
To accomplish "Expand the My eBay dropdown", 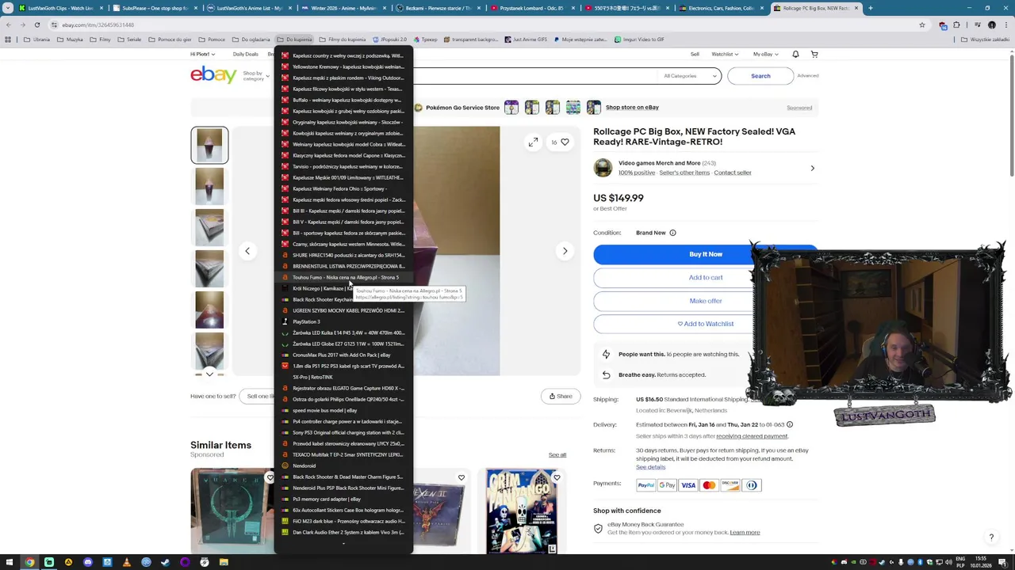I will tap(765, 55).
